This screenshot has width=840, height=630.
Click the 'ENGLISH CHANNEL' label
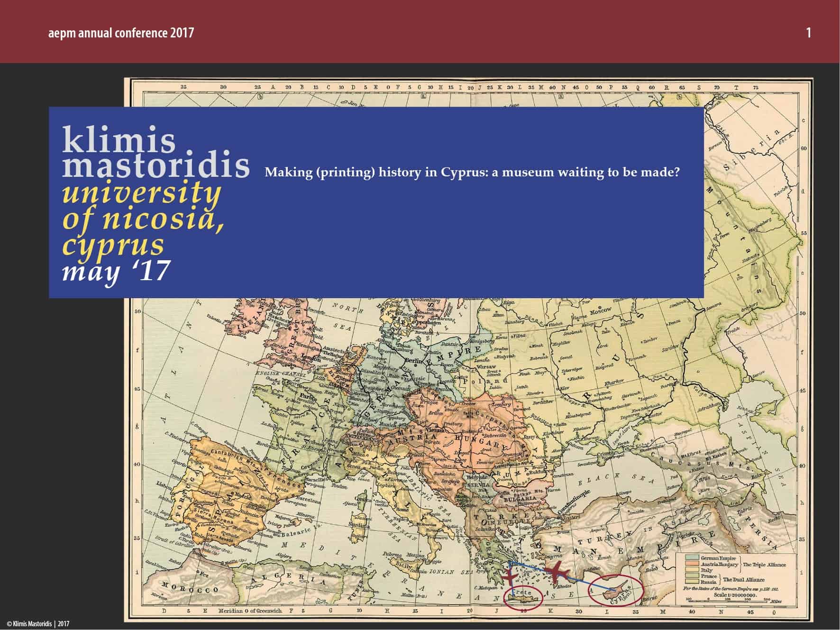[281, 374]
